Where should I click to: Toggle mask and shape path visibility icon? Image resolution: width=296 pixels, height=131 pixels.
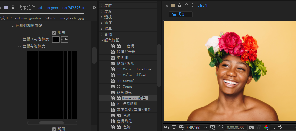[181, 127]
